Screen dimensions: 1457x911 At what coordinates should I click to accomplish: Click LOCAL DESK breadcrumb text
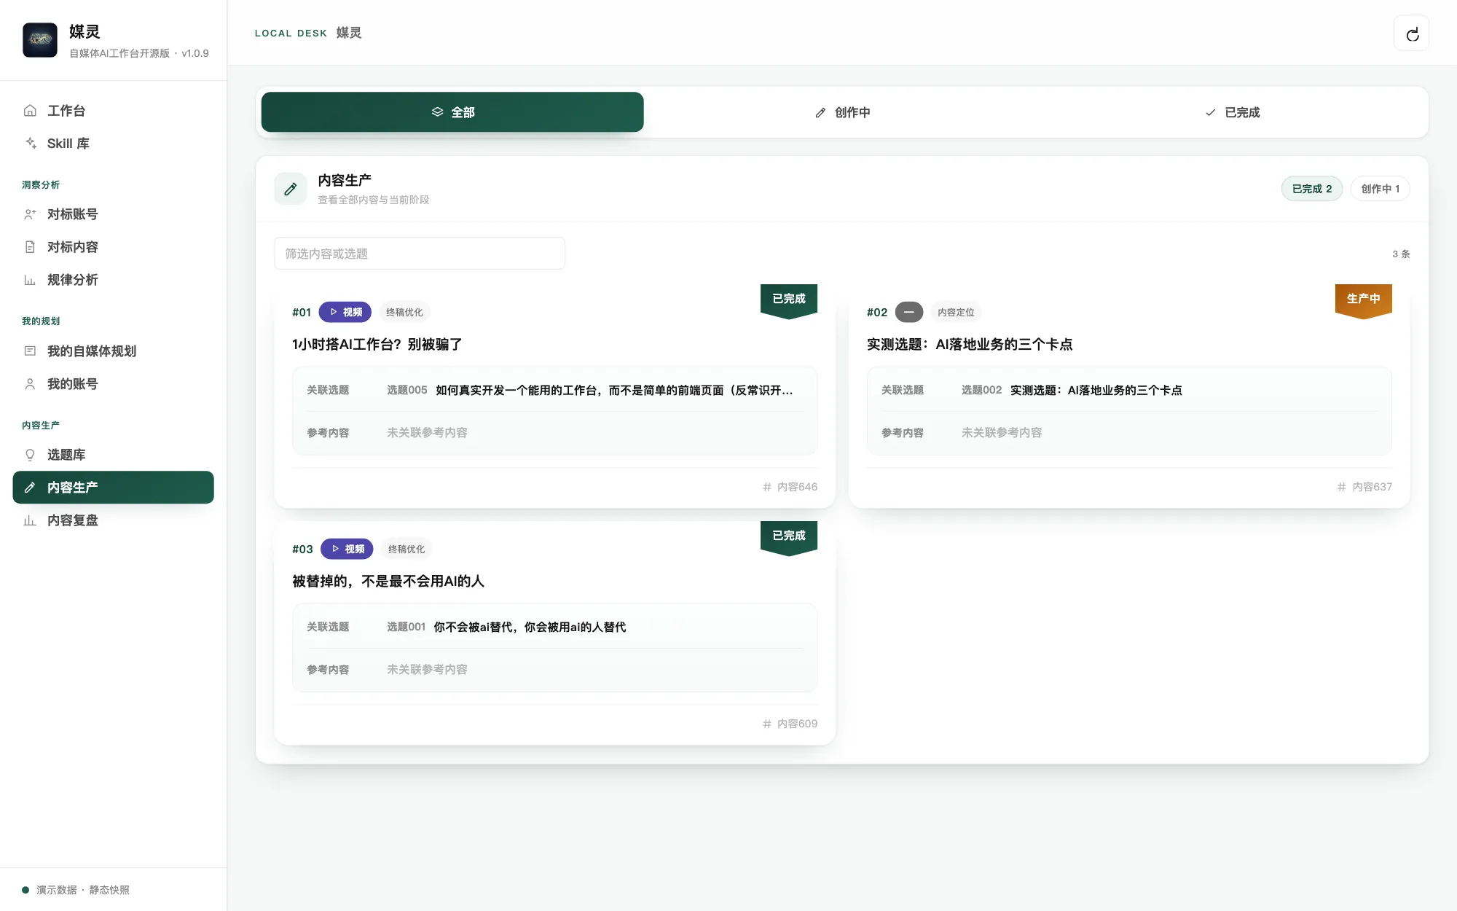coord(291,34)
